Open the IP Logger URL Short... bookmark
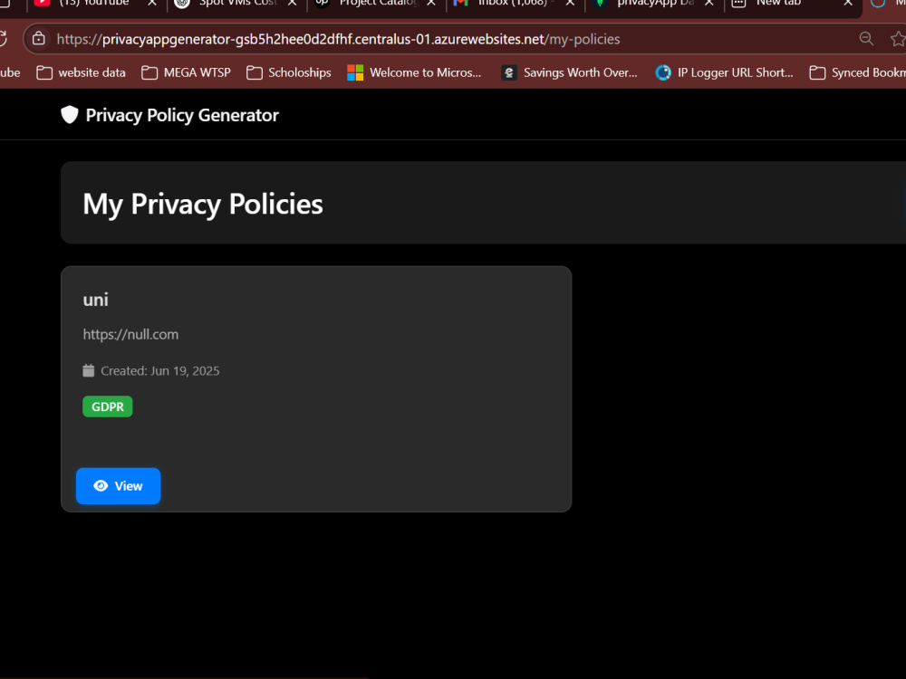 725,72
